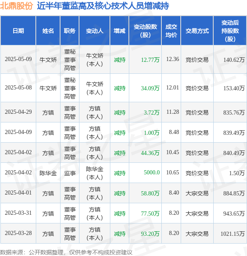Click the name 陈华金 in name column

point(48,173)
